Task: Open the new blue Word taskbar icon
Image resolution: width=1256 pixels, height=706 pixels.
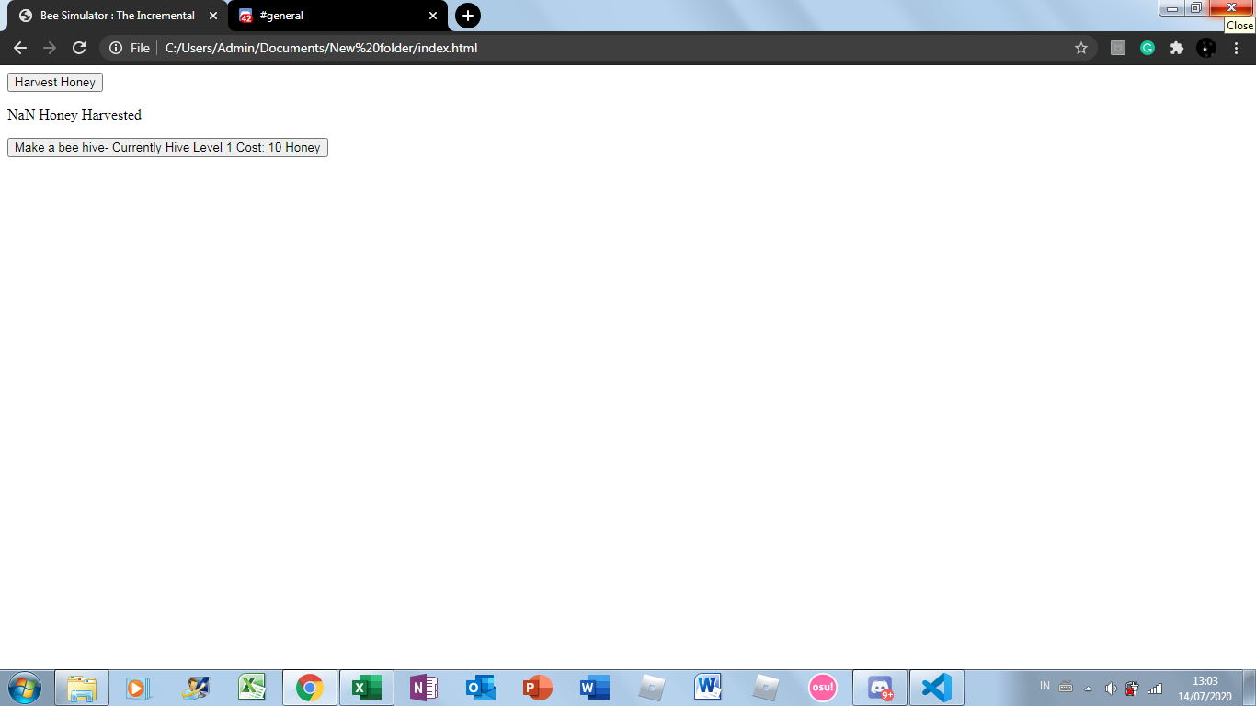Action: point(595,688)
